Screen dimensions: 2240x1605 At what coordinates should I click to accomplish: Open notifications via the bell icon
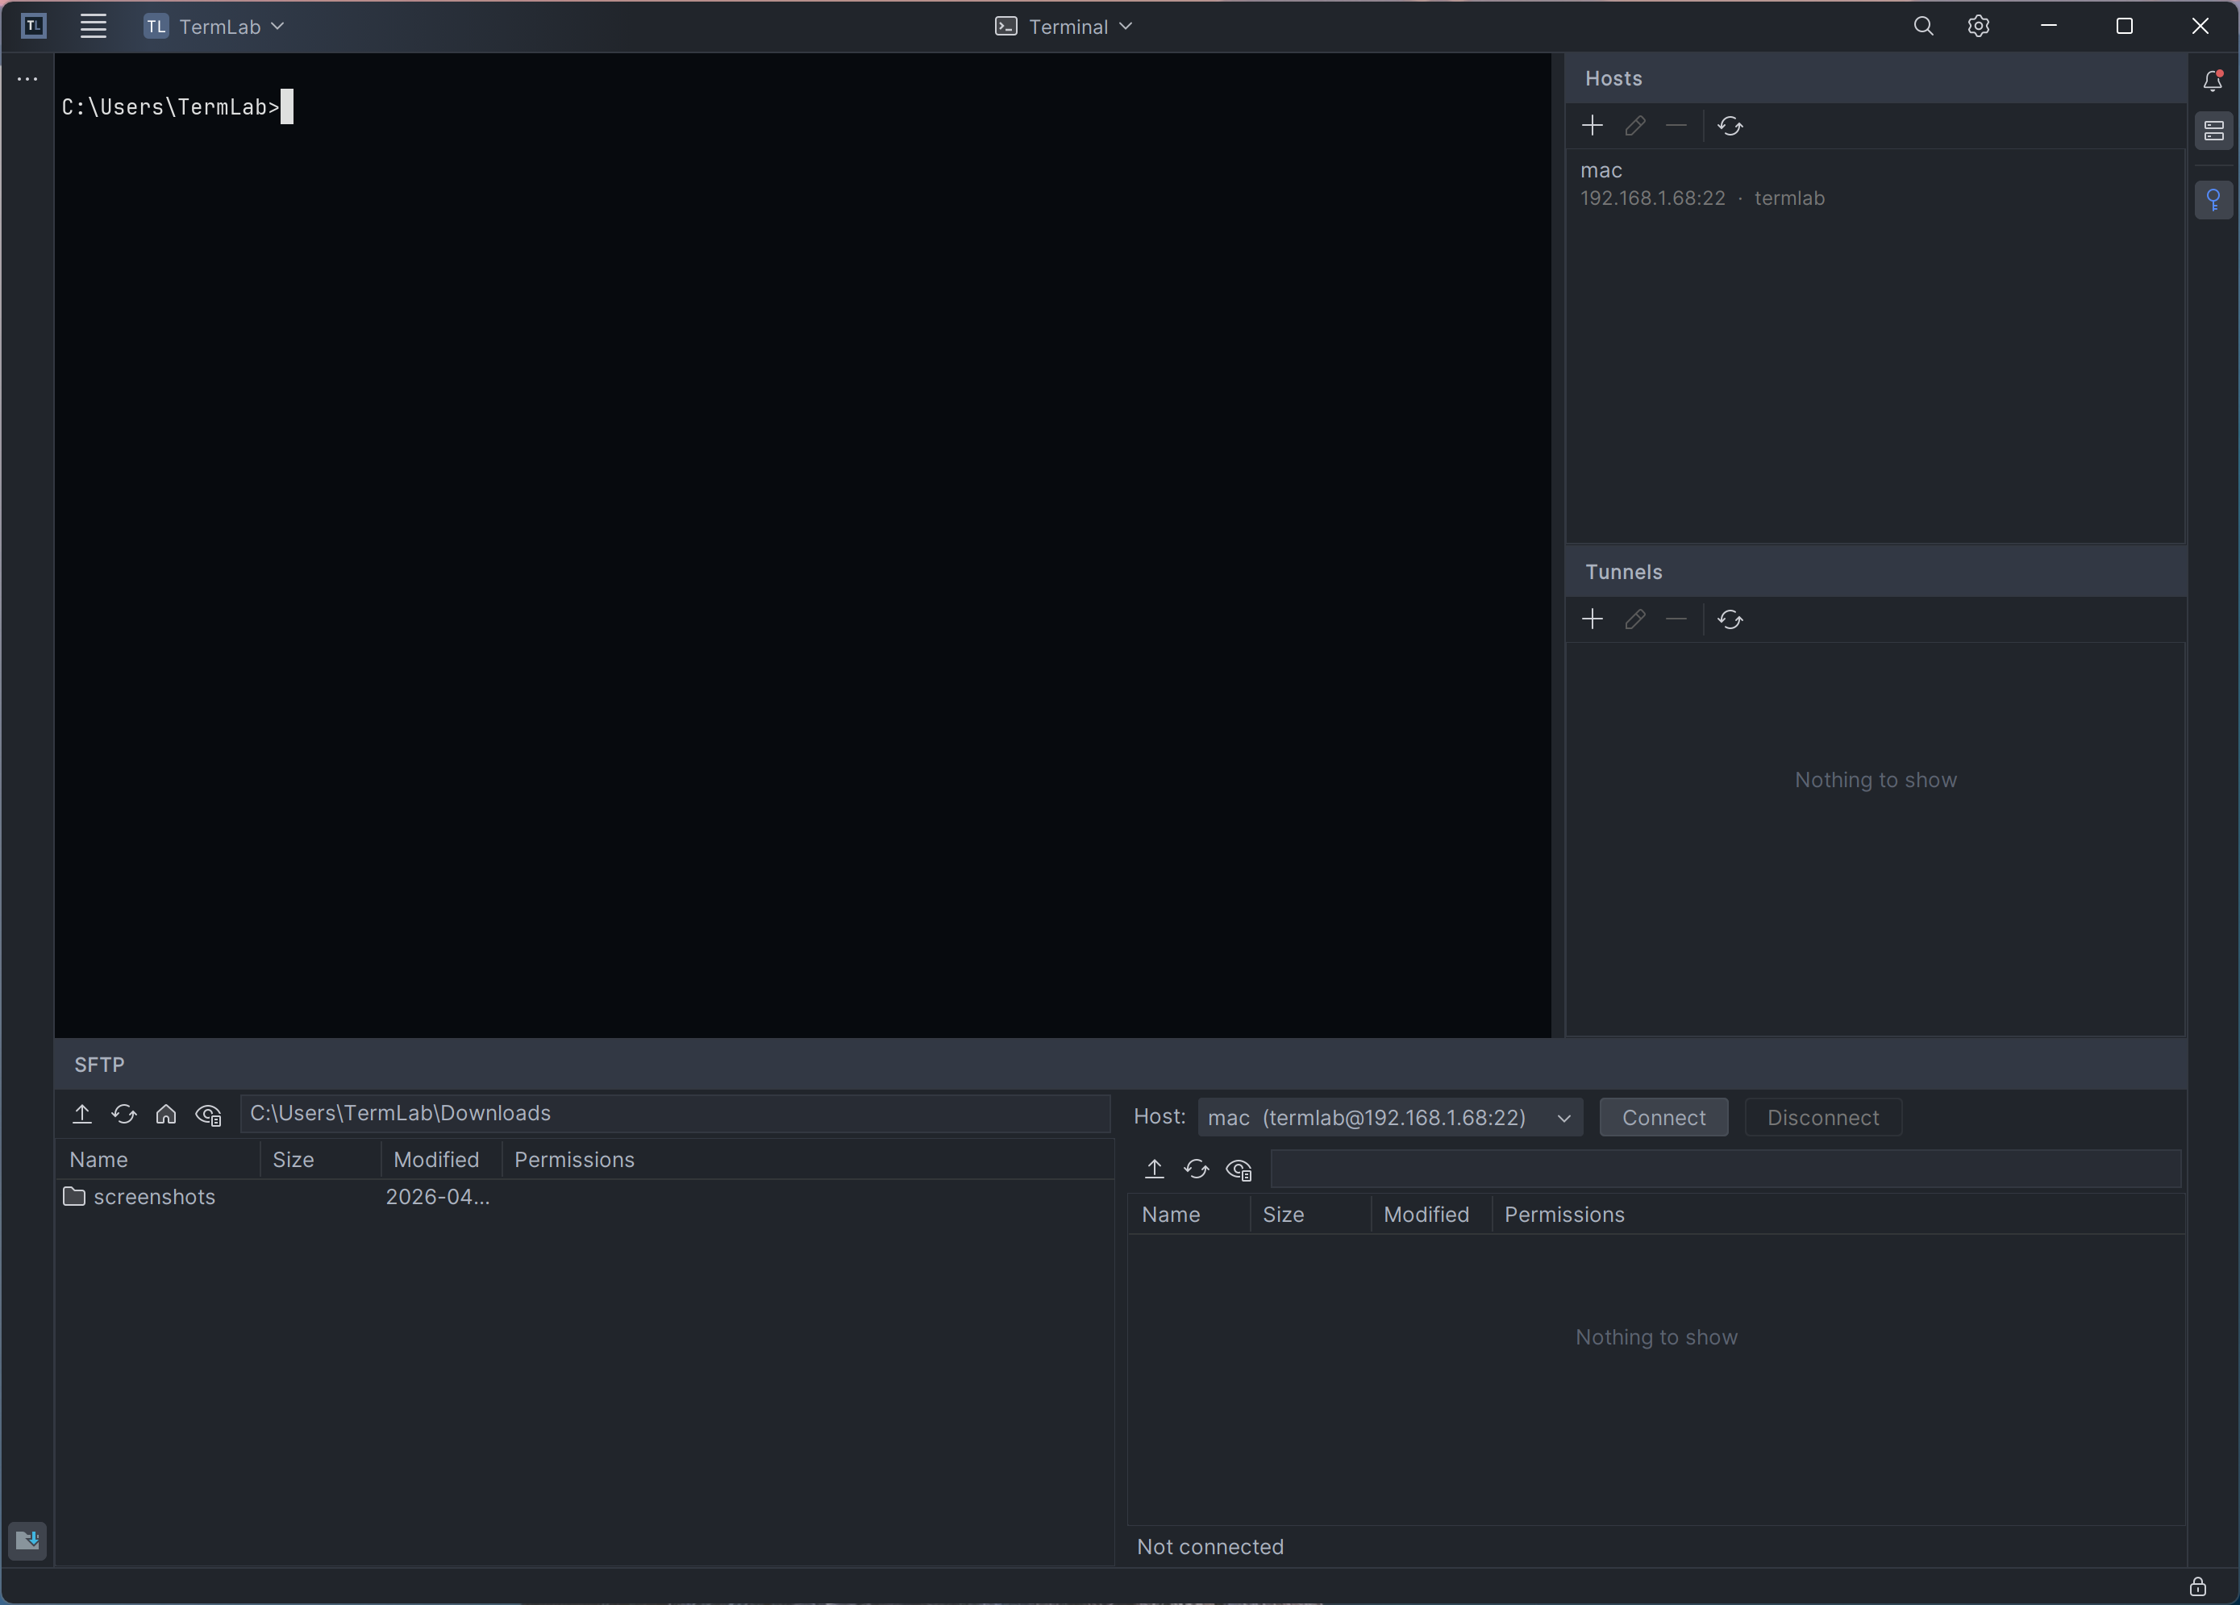coord(2213,81)
